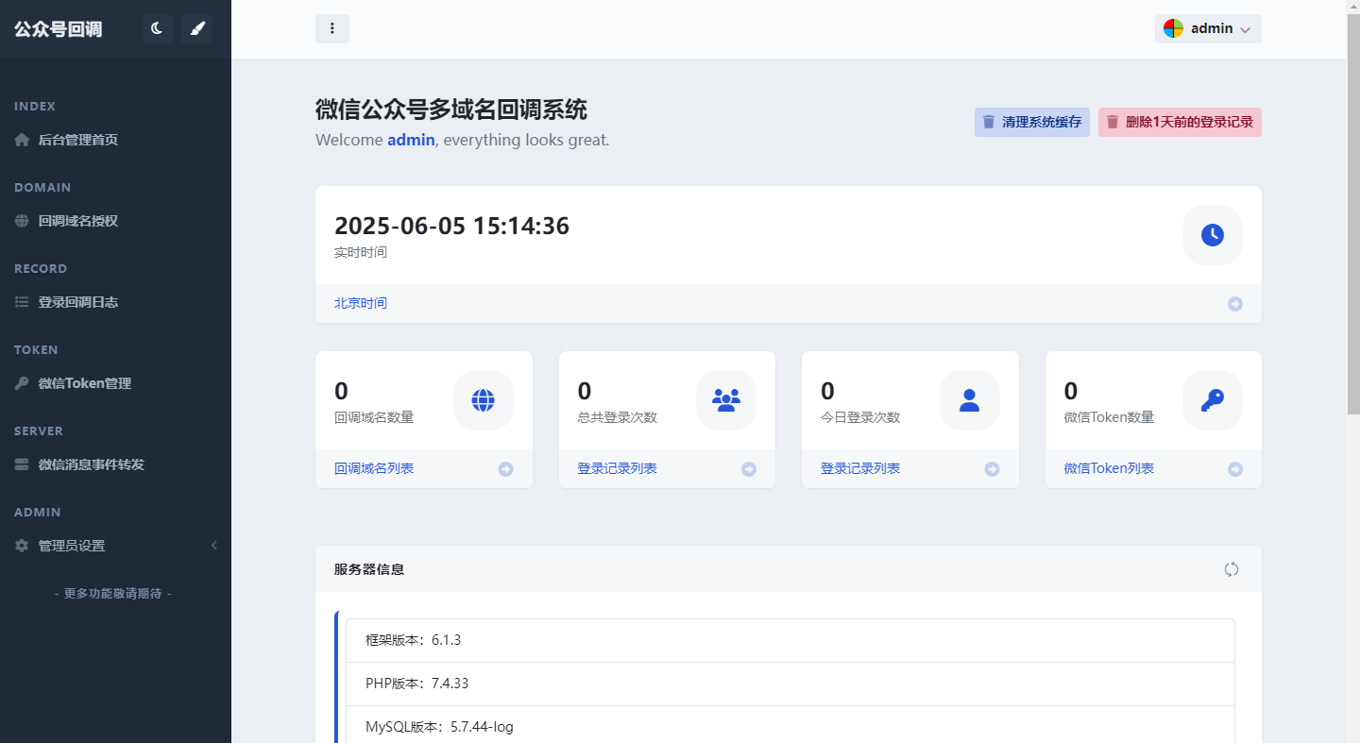Click the 删除1天前的登录记录 button

point(1180,122)
